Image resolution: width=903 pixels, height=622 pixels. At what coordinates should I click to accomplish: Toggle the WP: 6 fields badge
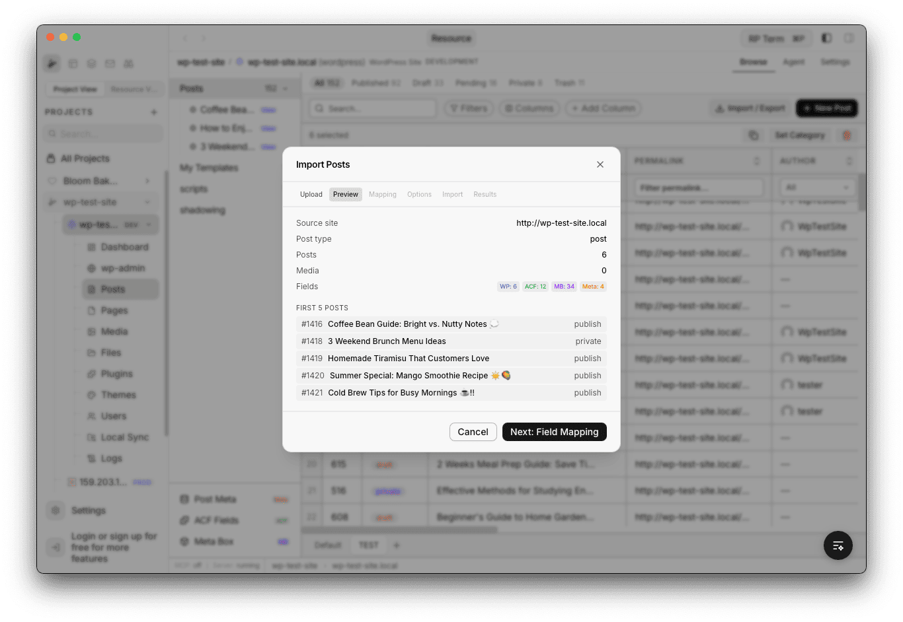coord(508,286)
